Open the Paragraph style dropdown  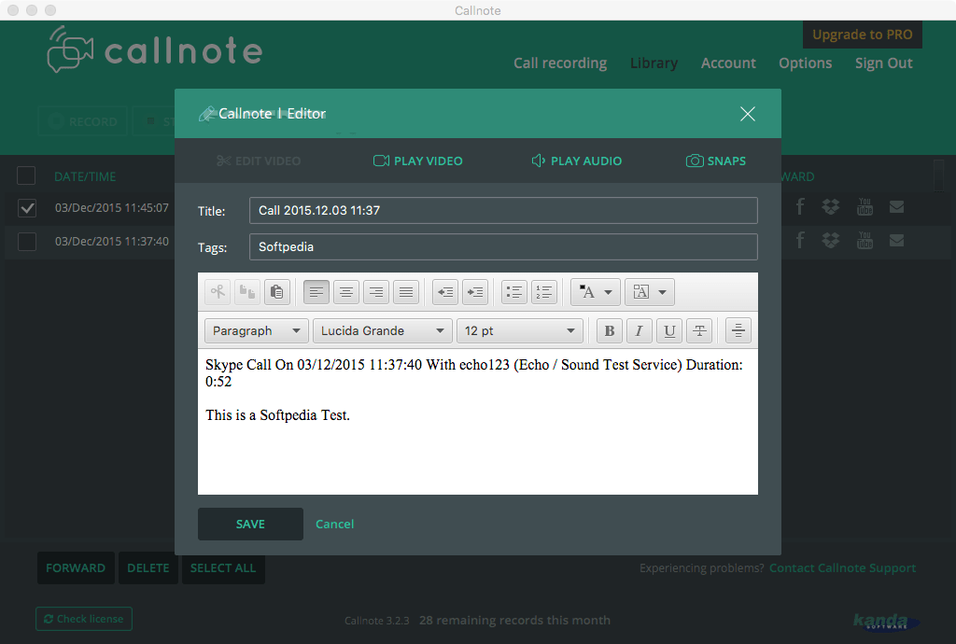click(257, 330)
